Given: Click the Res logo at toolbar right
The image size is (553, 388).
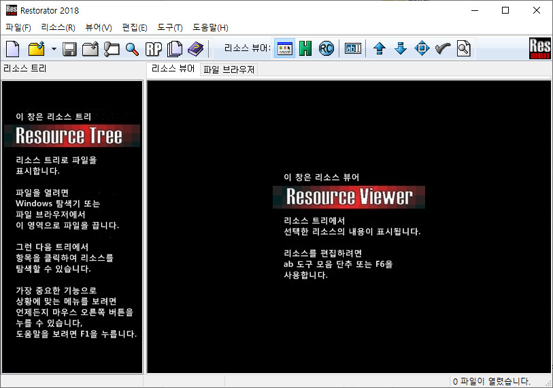Looking at the screenshot, I should tap(539, 48).
